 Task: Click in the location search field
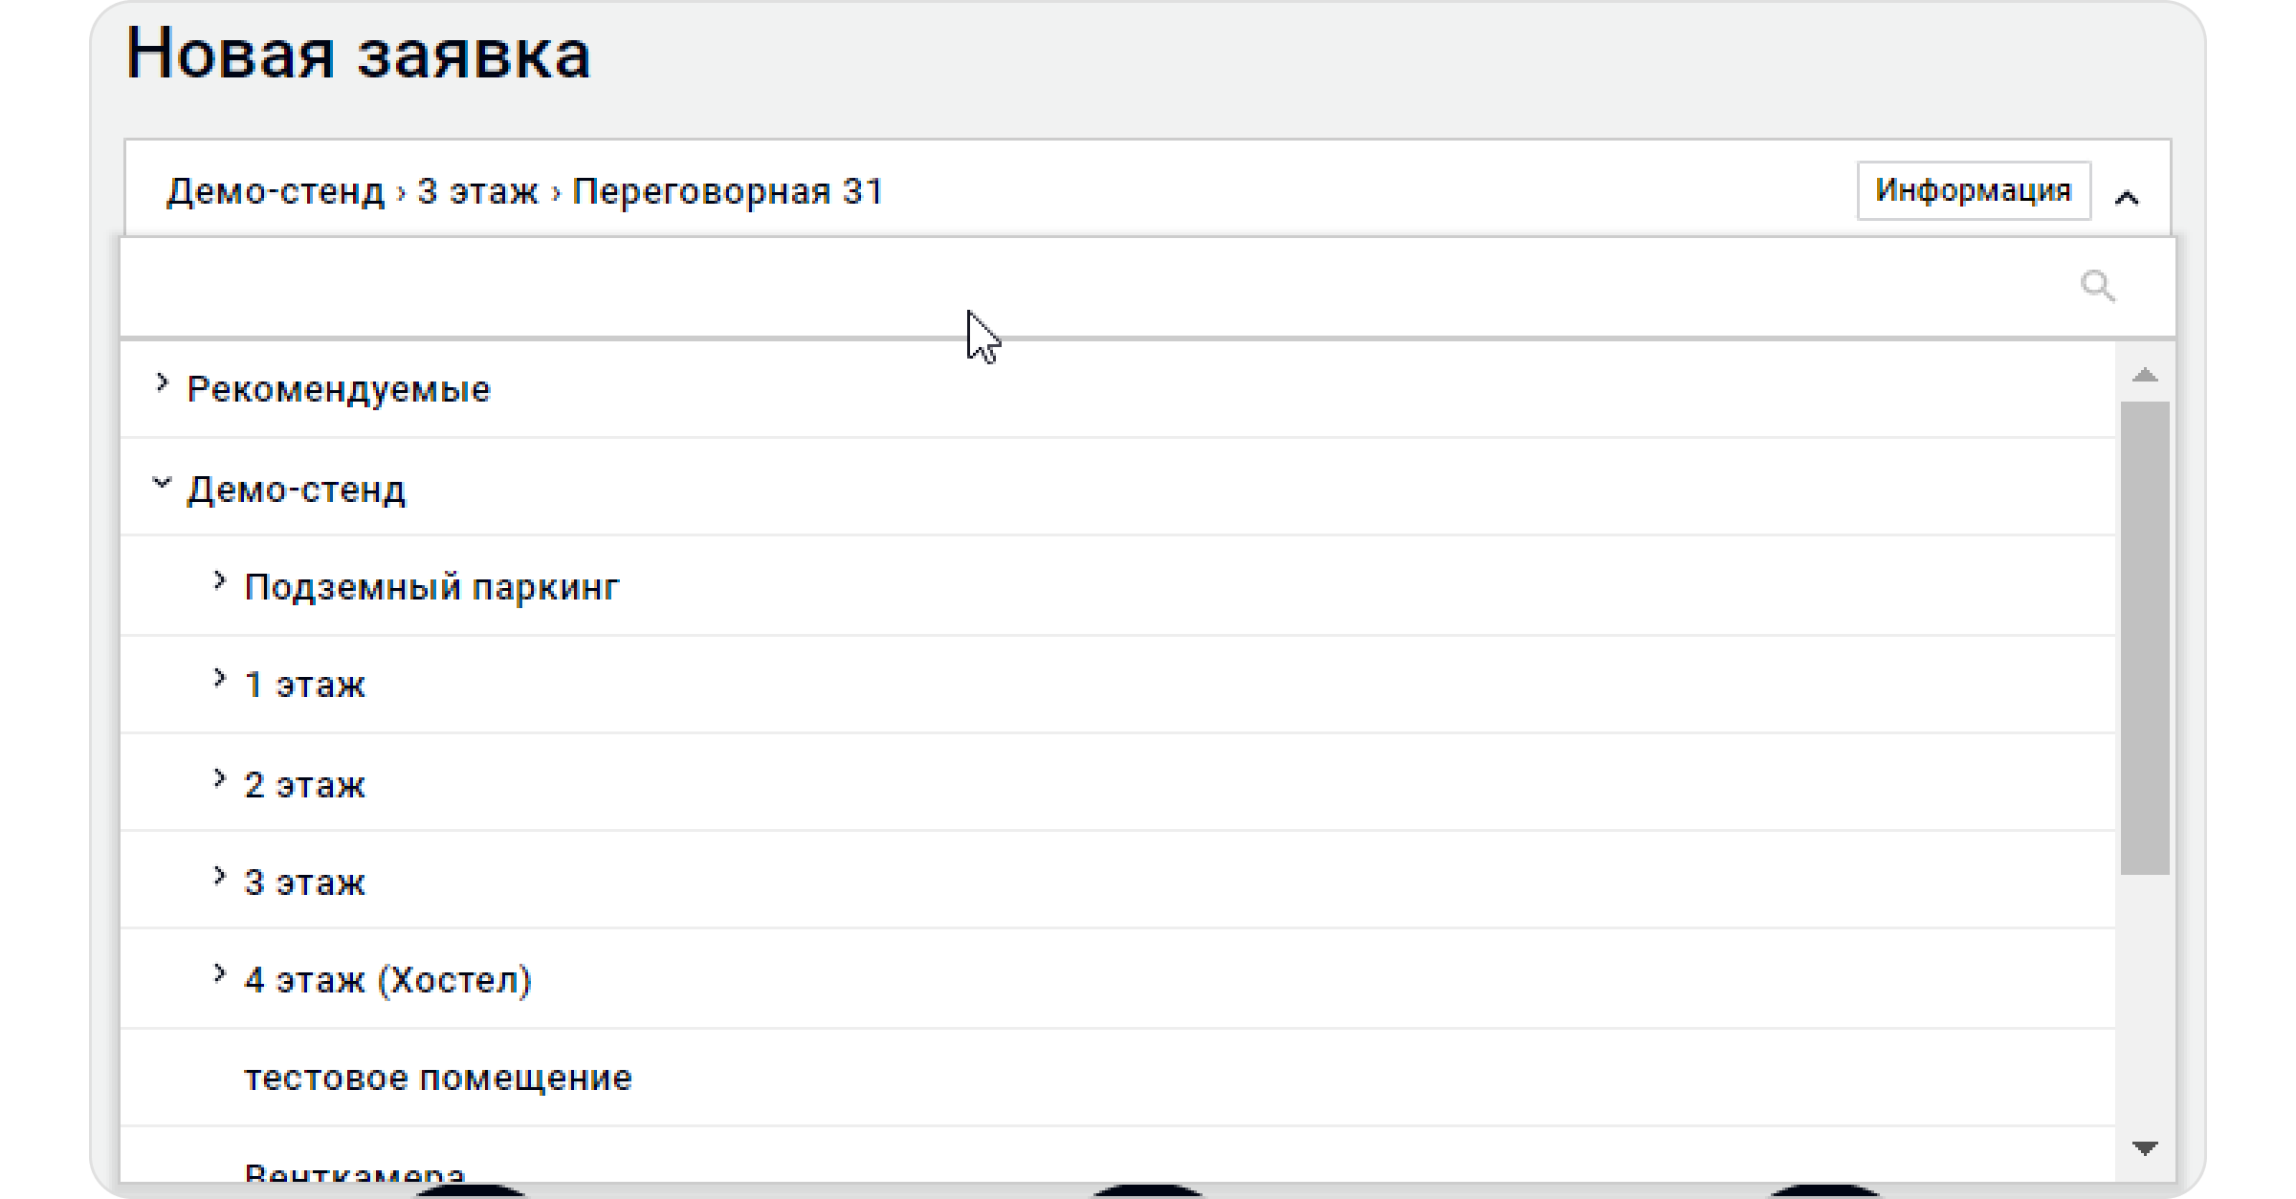pyautogui.click(x=1052, y=286)
